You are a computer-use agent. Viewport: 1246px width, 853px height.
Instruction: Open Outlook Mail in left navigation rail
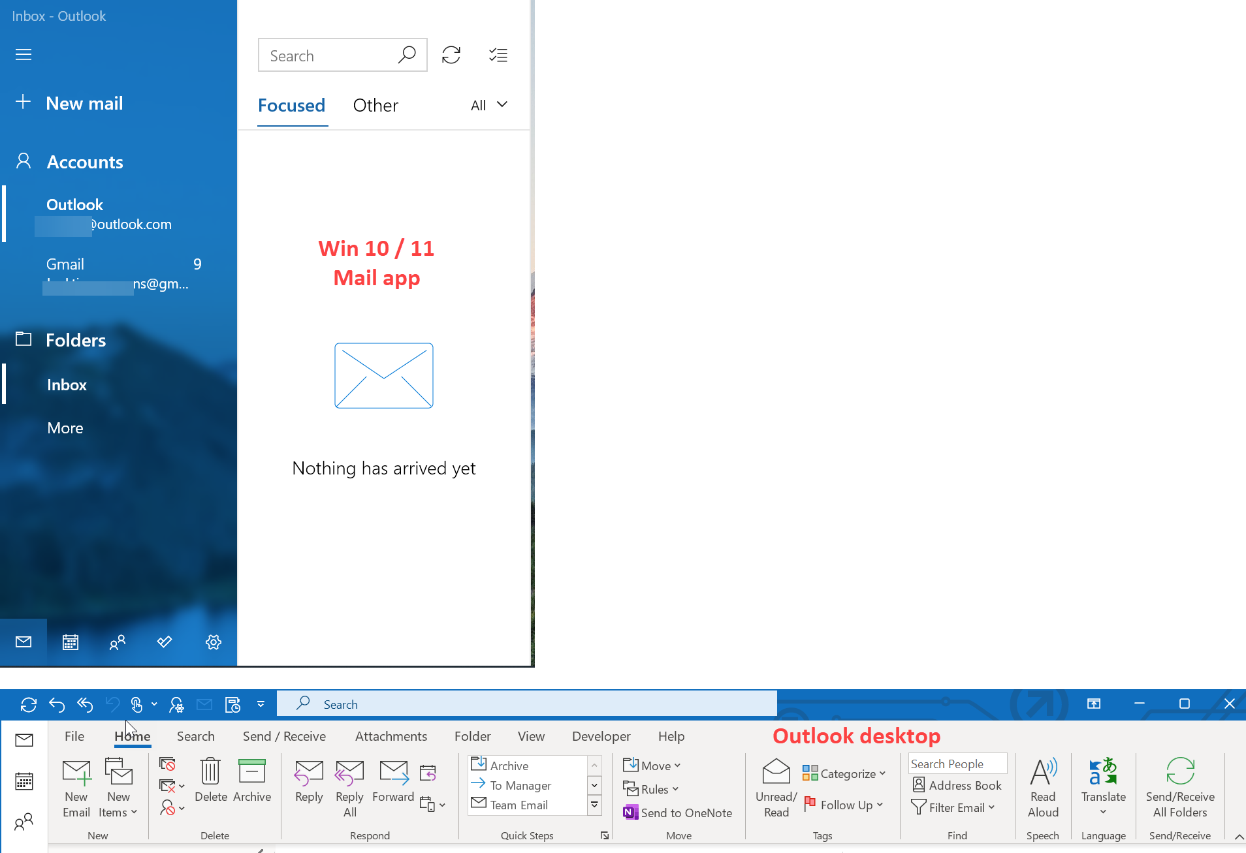coord(24,740)
